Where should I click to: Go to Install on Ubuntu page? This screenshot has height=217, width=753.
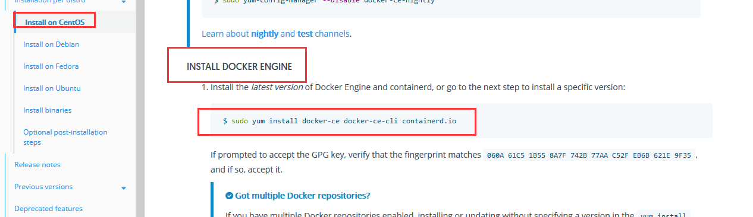click(52, 88)
